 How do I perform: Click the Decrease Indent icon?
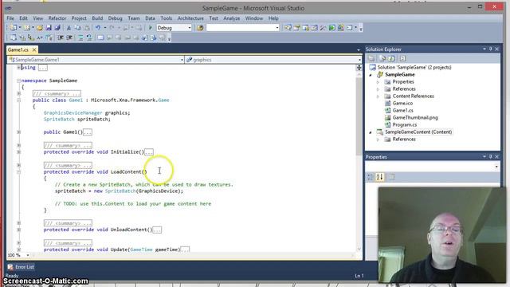[x=61, y=38]
